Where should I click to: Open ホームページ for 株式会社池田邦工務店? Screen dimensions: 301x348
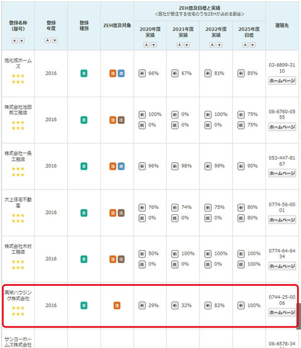(x=282, y=127)
